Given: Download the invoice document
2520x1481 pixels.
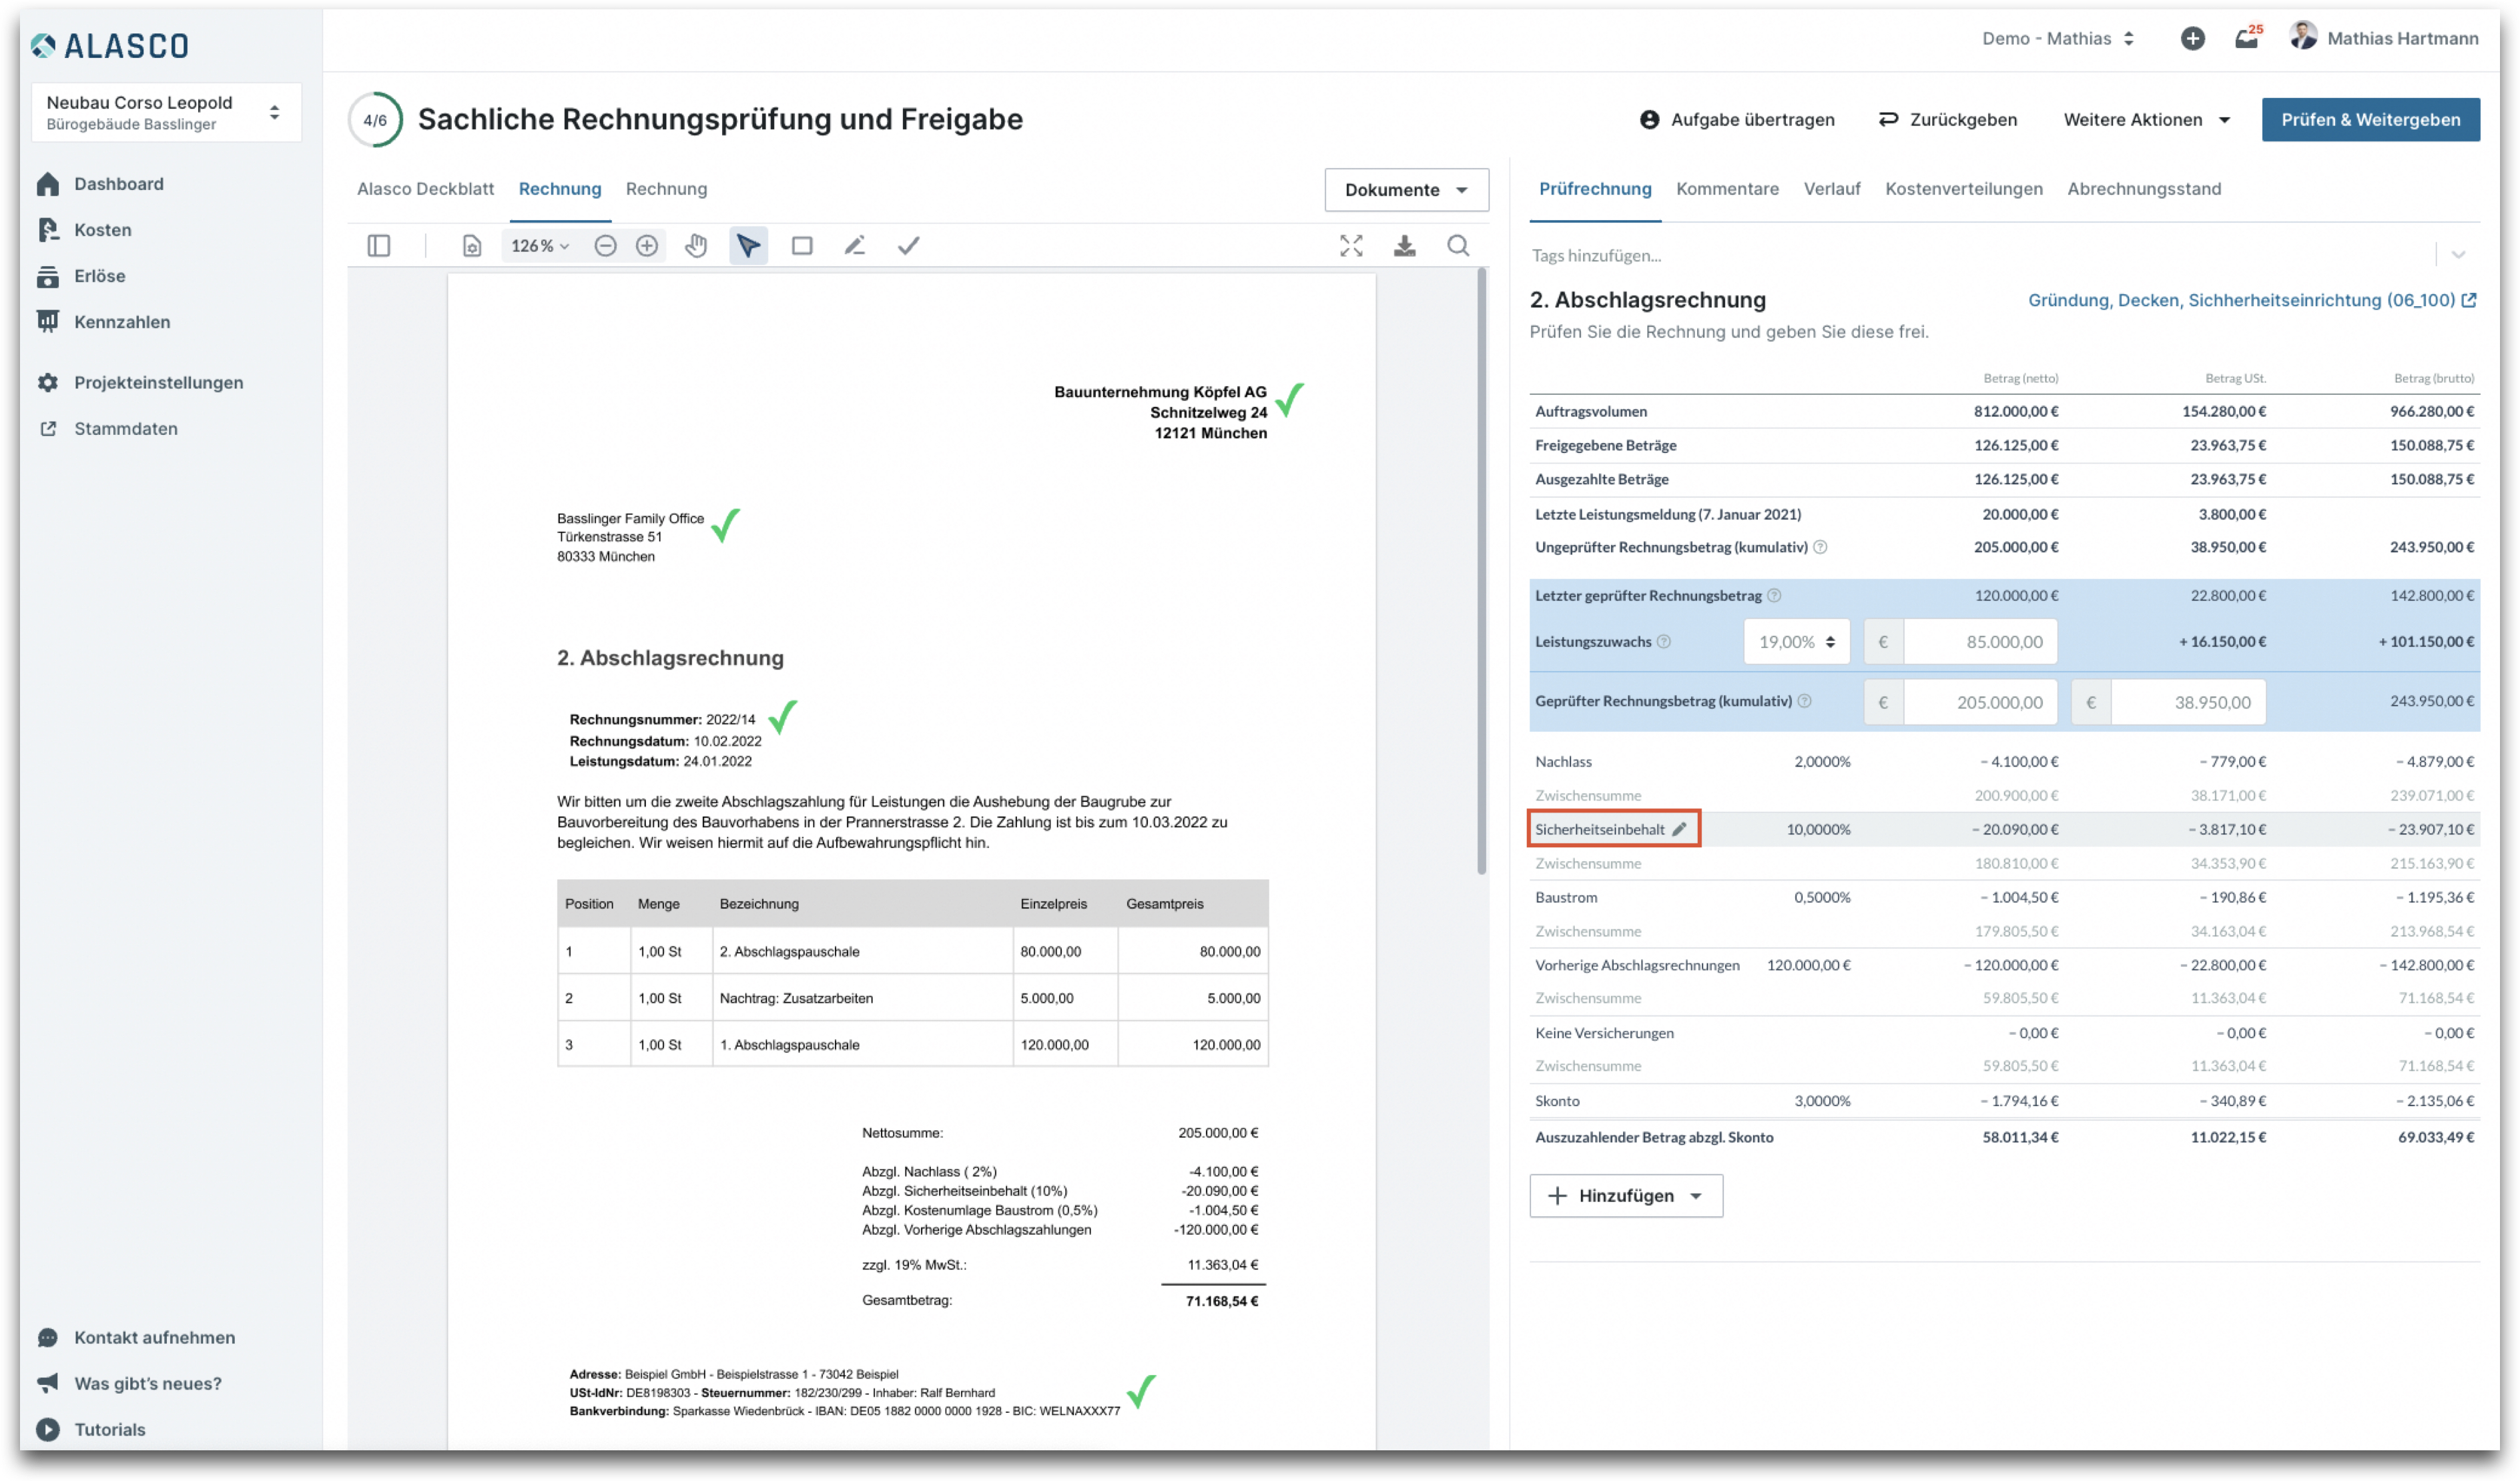Looking at the screenshot, I should point(1404,246).
